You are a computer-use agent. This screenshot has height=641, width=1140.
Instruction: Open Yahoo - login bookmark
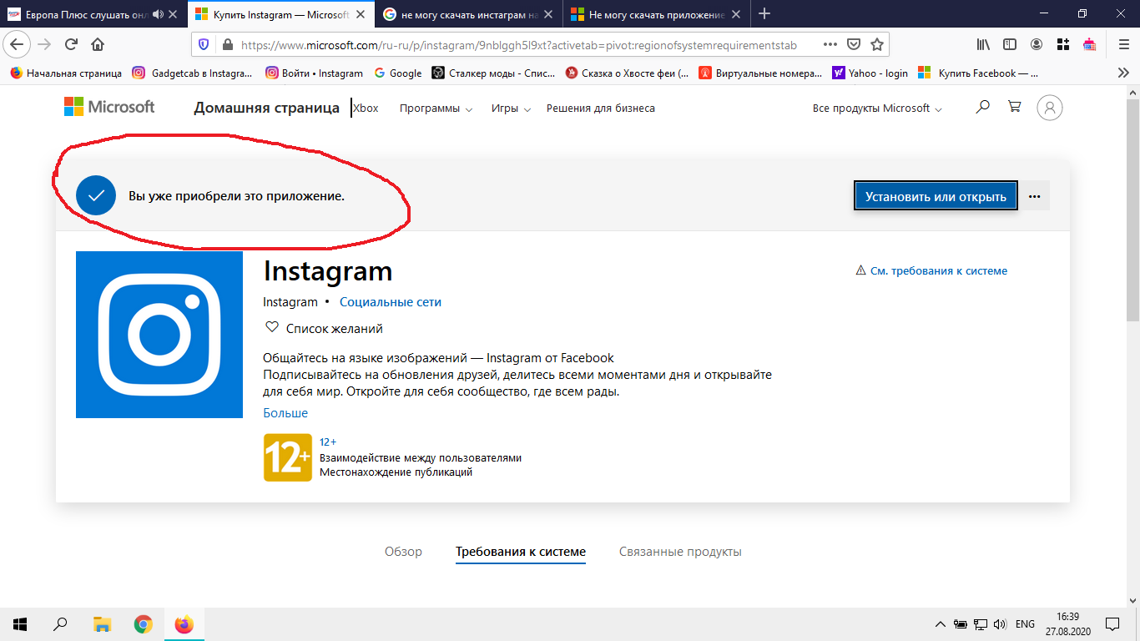[x=870, y=73]
